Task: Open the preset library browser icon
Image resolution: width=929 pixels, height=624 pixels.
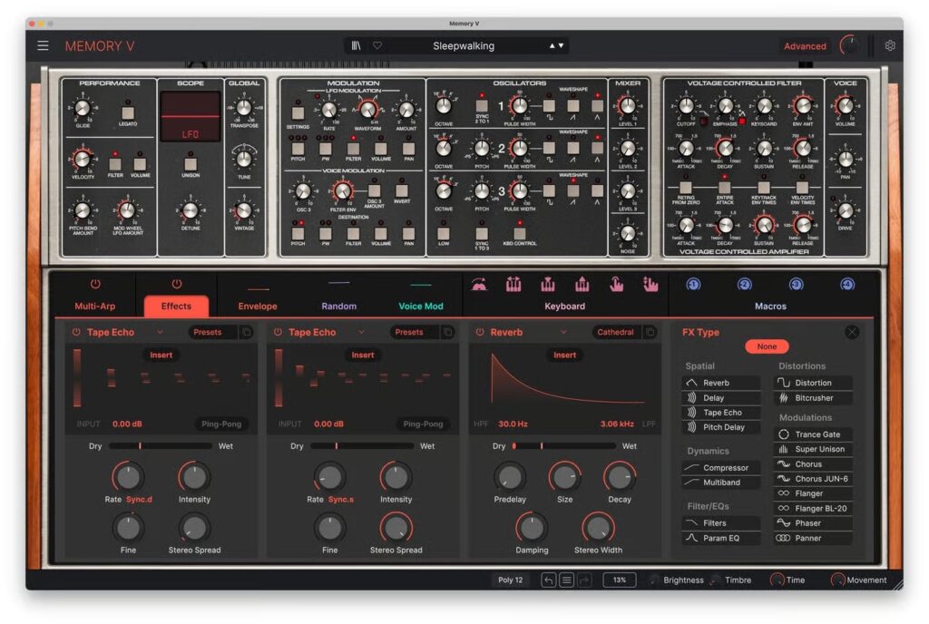Action: [x=356, y=45]
